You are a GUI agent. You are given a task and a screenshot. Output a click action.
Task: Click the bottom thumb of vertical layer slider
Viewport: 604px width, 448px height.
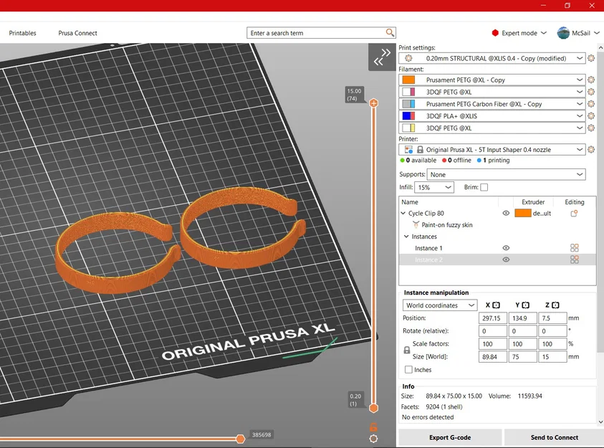pyautogui.click(x=373, y=408)
